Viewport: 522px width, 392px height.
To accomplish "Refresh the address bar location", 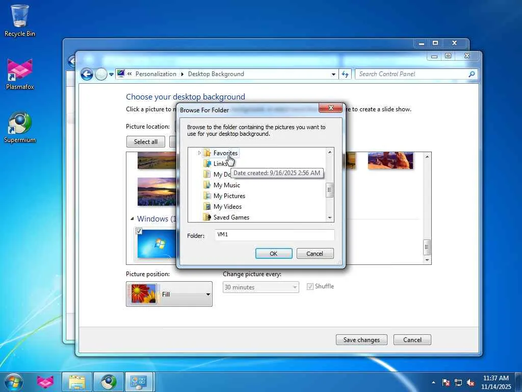I will pos(345,75).
